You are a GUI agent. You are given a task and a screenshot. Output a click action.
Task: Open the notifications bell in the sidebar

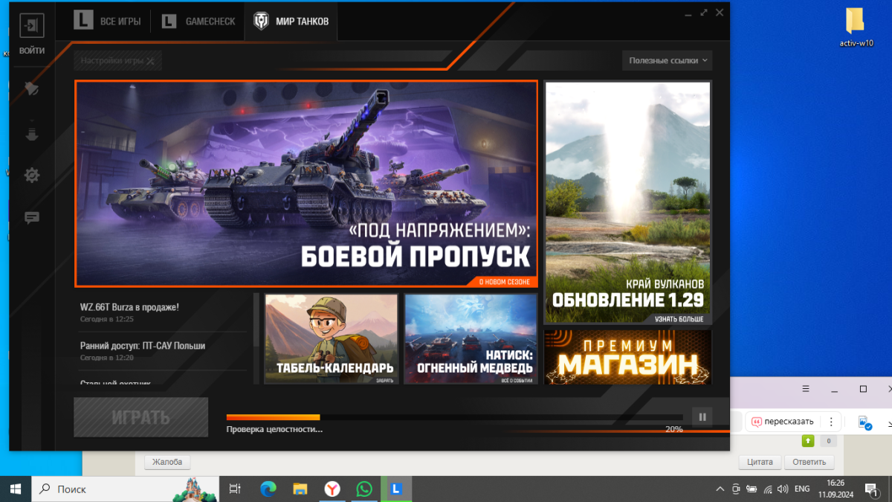click(x=32, y=89)
